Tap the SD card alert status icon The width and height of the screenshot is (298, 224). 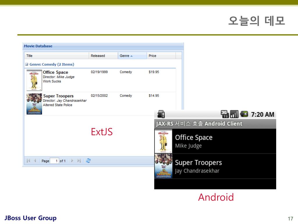click(161, 114)
